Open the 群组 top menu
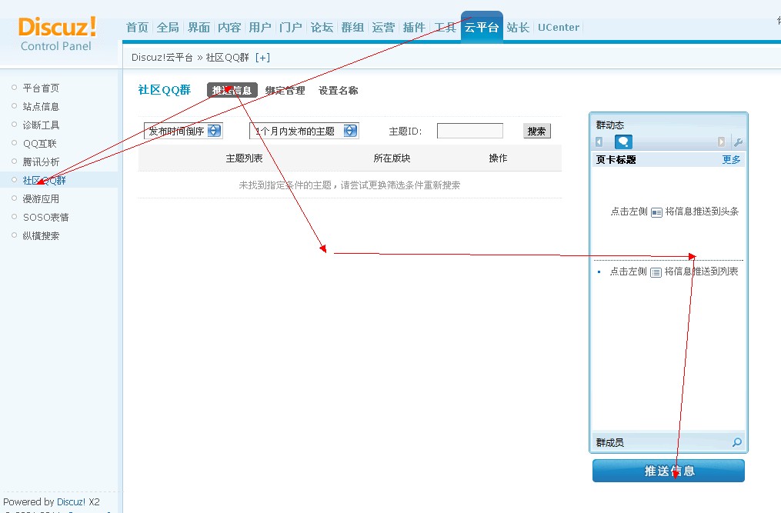Screen dimensions: 781x513 coord(352,28)
